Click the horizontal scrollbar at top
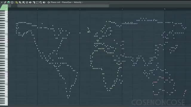 pos(63,6)
